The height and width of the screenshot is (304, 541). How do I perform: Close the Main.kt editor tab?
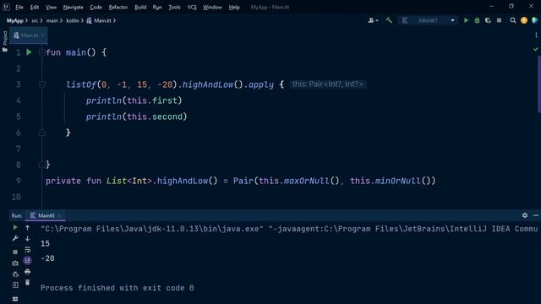43,35
